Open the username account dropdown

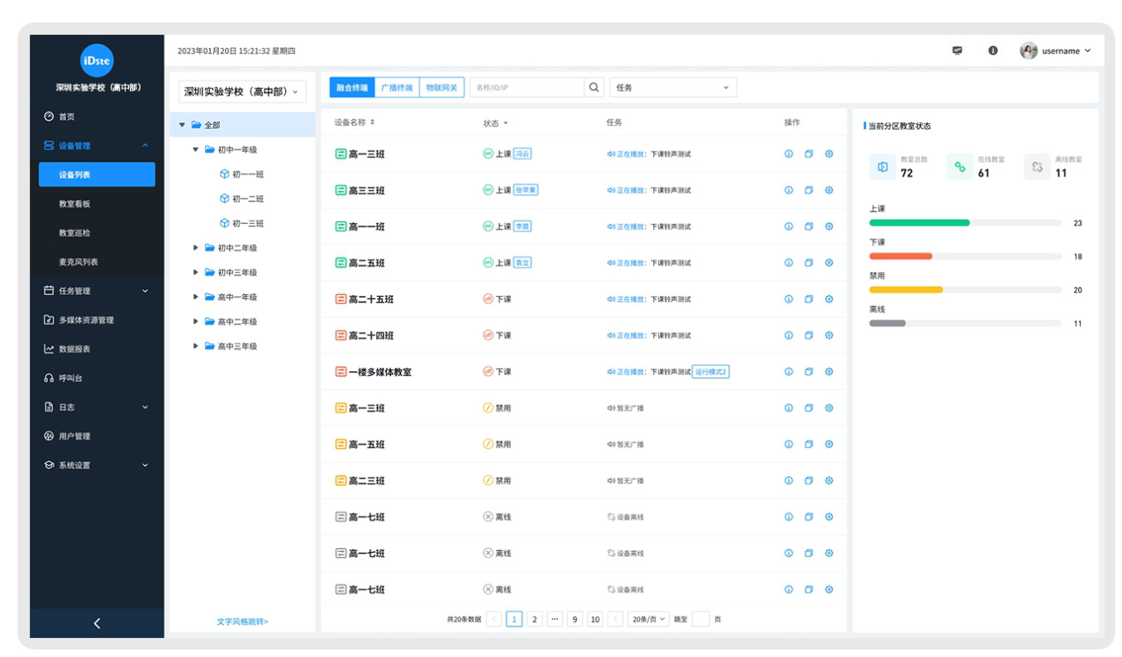tap(1056, 50)
